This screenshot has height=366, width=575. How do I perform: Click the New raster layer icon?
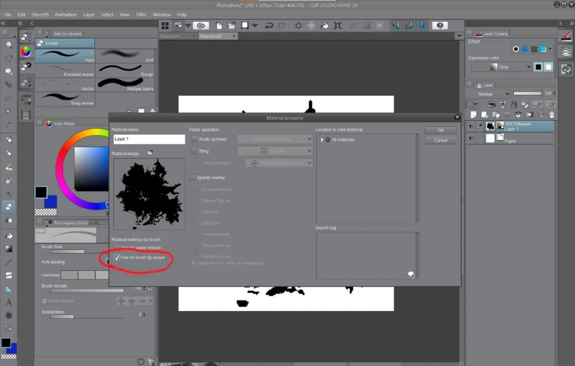point(474,115)
